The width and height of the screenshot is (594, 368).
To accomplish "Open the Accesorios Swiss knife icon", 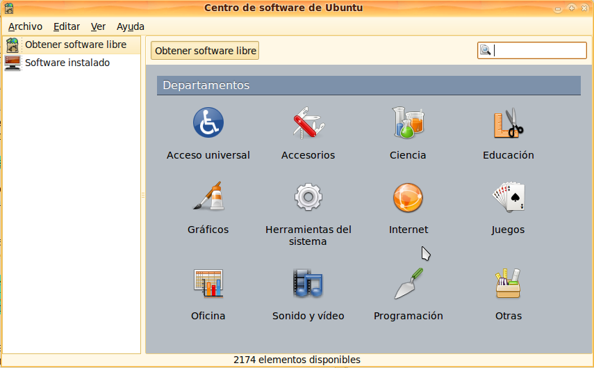I will [308, 122].
